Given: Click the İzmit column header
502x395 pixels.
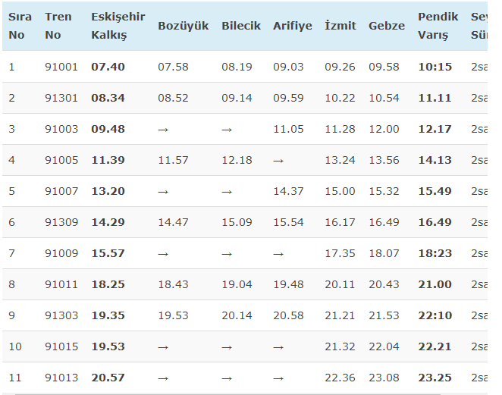Looking at the screenshot, I should (340, 26).
